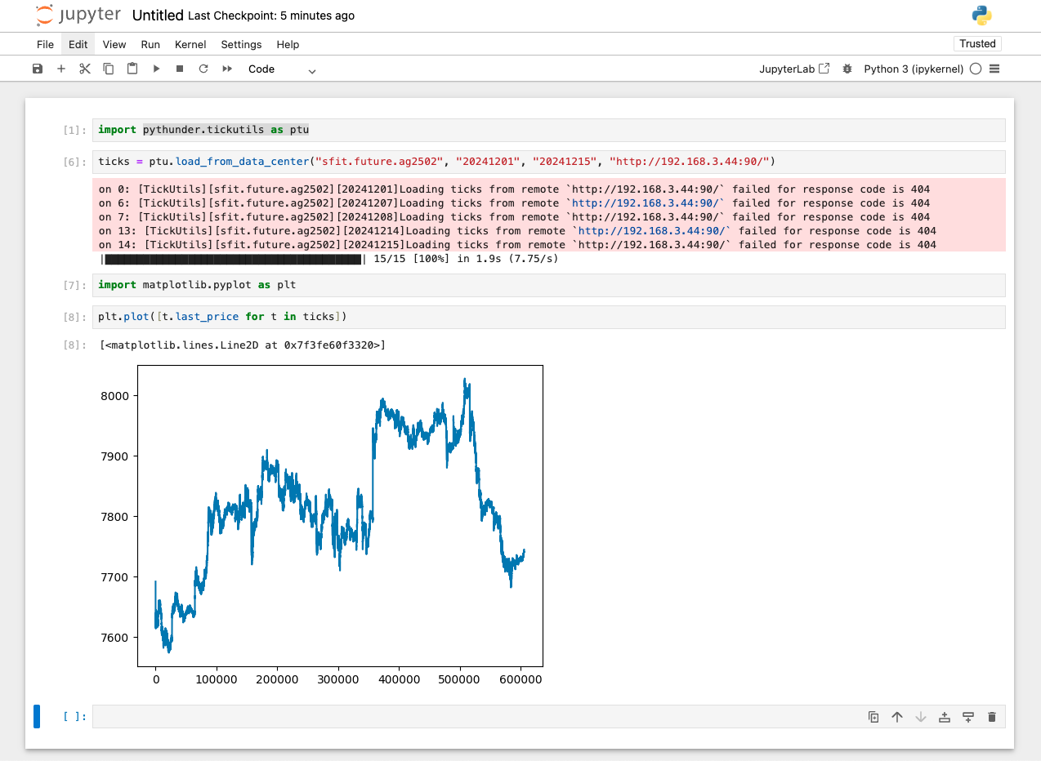Click the Line2D output text

pos(242,345)
